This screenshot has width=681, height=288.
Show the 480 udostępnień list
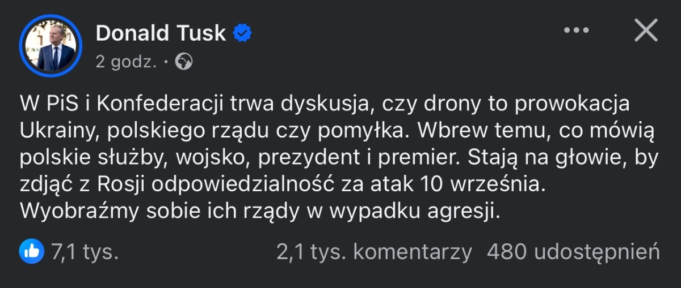coord(573,252)
